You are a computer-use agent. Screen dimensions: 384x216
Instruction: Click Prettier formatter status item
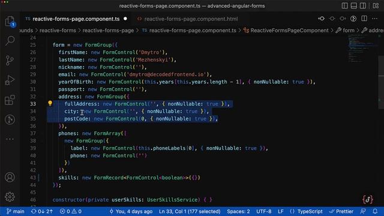pyautogui.click(x=341, y=211)
